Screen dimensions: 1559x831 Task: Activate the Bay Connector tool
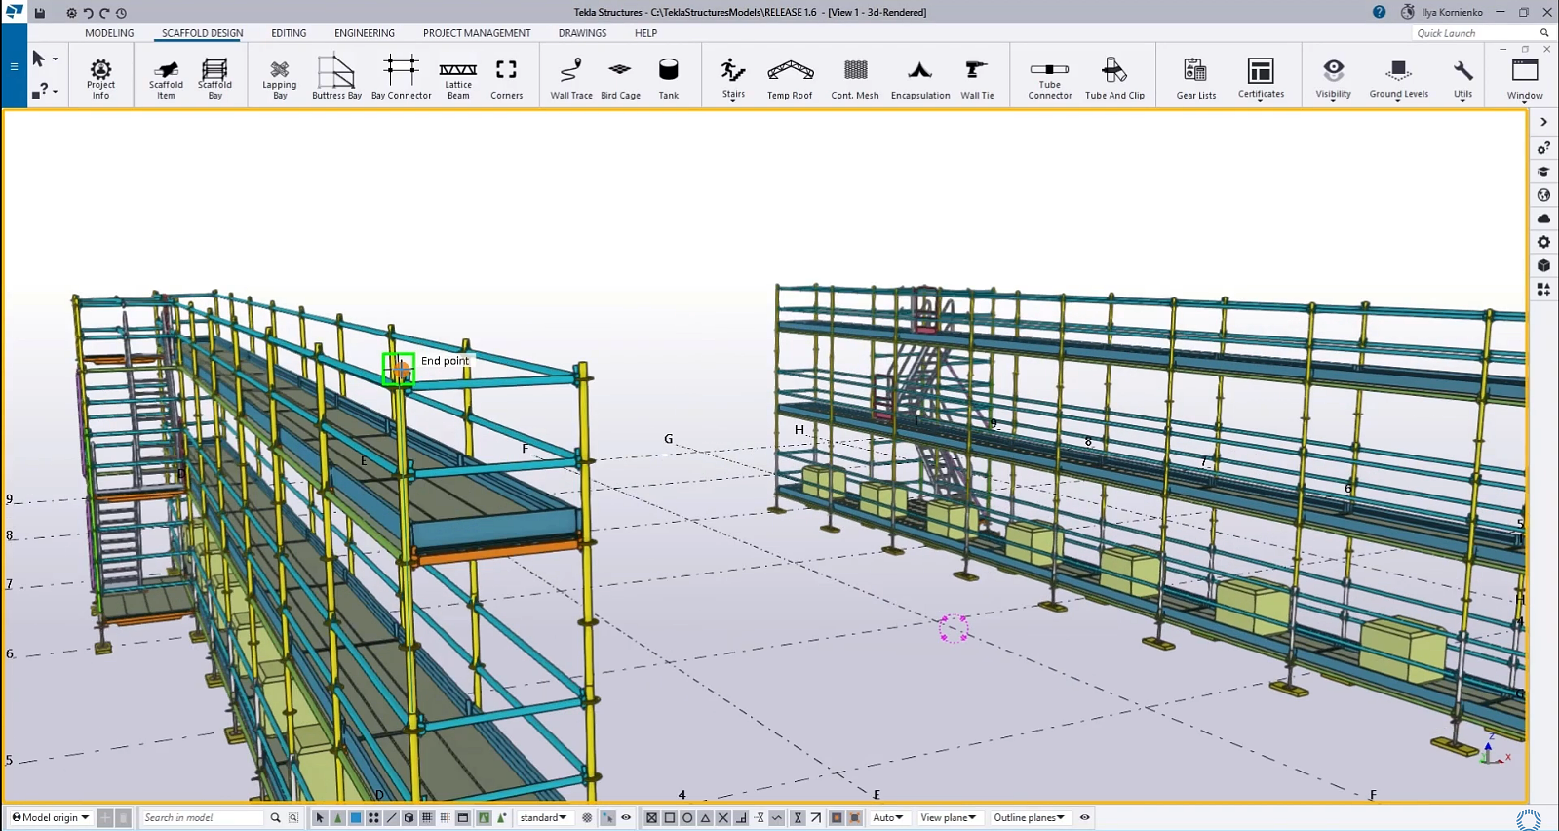tap(401, 78)
